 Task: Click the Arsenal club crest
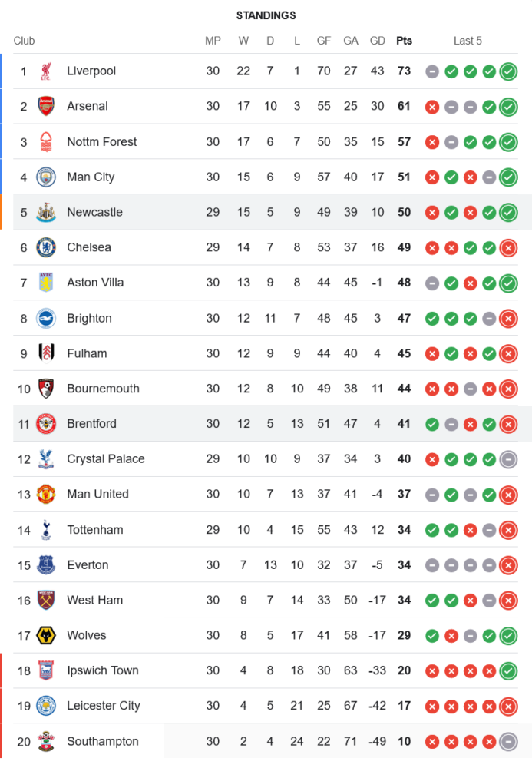tap(46, 107)
